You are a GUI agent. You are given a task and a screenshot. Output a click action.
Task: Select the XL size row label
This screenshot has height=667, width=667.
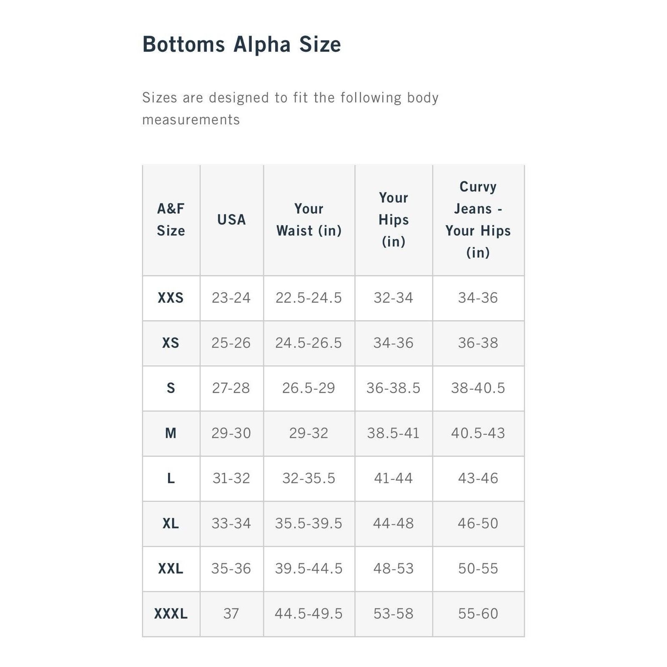coord(171,523)
